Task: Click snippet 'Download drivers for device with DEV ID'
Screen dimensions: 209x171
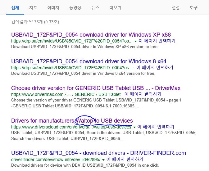Action: [85, 165]
